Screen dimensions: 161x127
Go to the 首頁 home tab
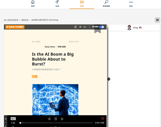point(33,4)
